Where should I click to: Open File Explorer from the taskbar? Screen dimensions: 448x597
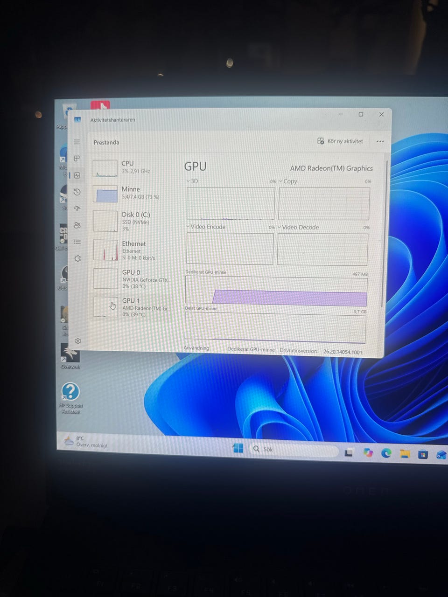point(405,454)
